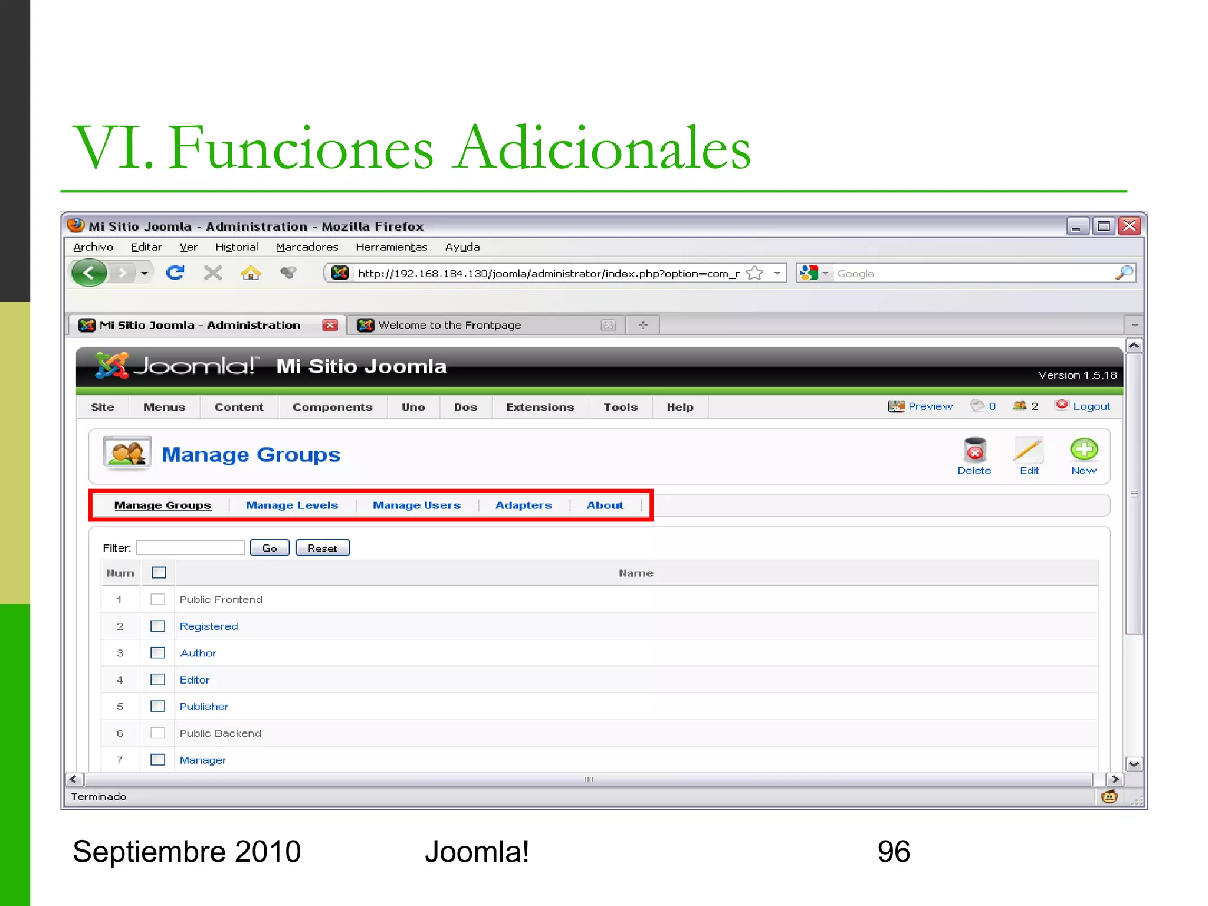1208x906 pixels.
Task: Check the box for the Author group
Action: pyautogui.click(x=157, y=653)
